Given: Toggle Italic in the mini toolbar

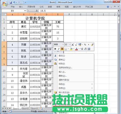Looking at the screenshot, I should 59,49.
